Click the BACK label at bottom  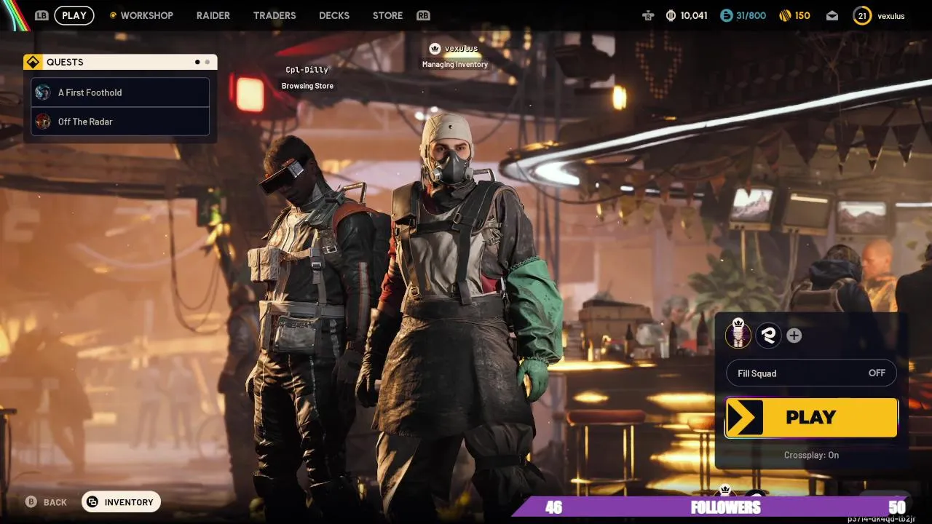55,502
